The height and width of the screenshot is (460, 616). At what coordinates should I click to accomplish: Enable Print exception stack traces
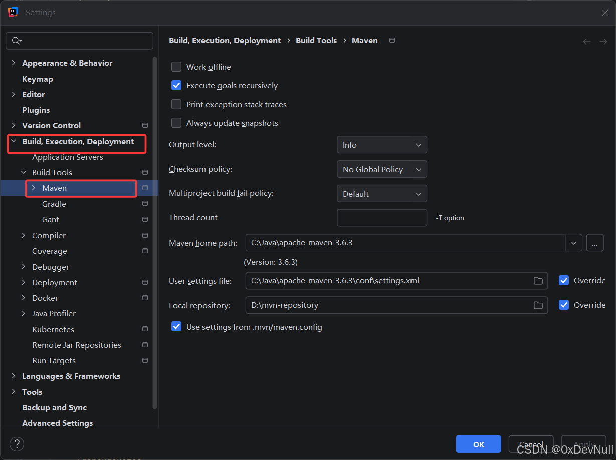pos(176,104)
